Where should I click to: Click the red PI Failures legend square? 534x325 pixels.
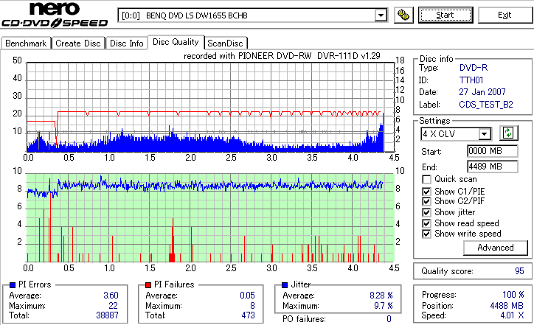(148, 285)
